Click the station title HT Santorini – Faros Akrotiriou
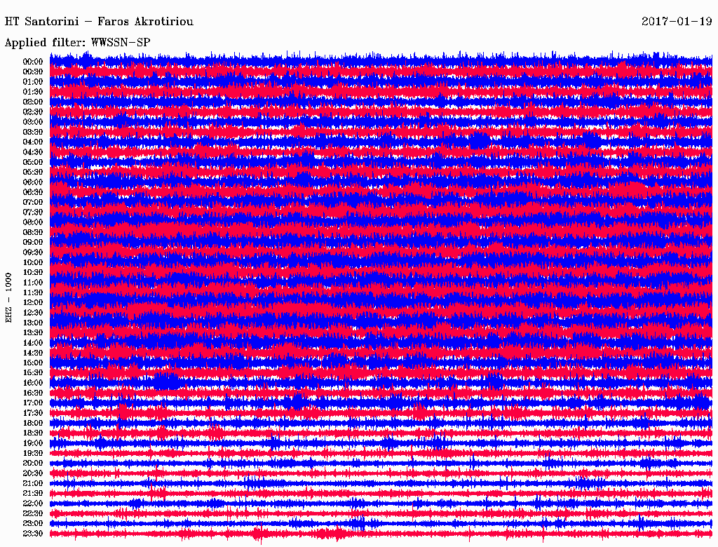718x547 pixels. click(x=99, y=22)
